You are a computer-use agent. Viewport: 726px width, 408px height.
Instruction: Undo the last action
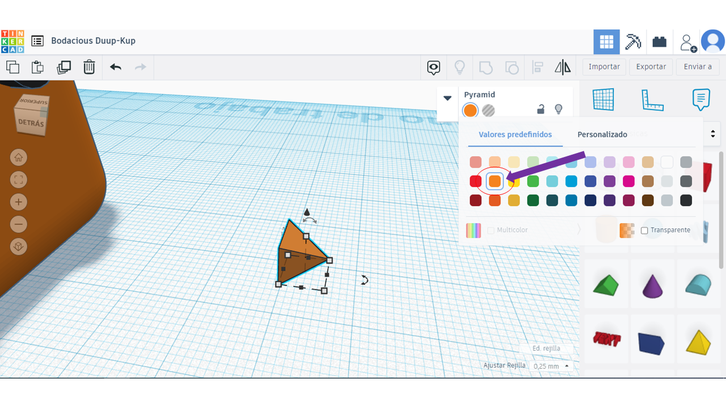[x=116, y=67]
